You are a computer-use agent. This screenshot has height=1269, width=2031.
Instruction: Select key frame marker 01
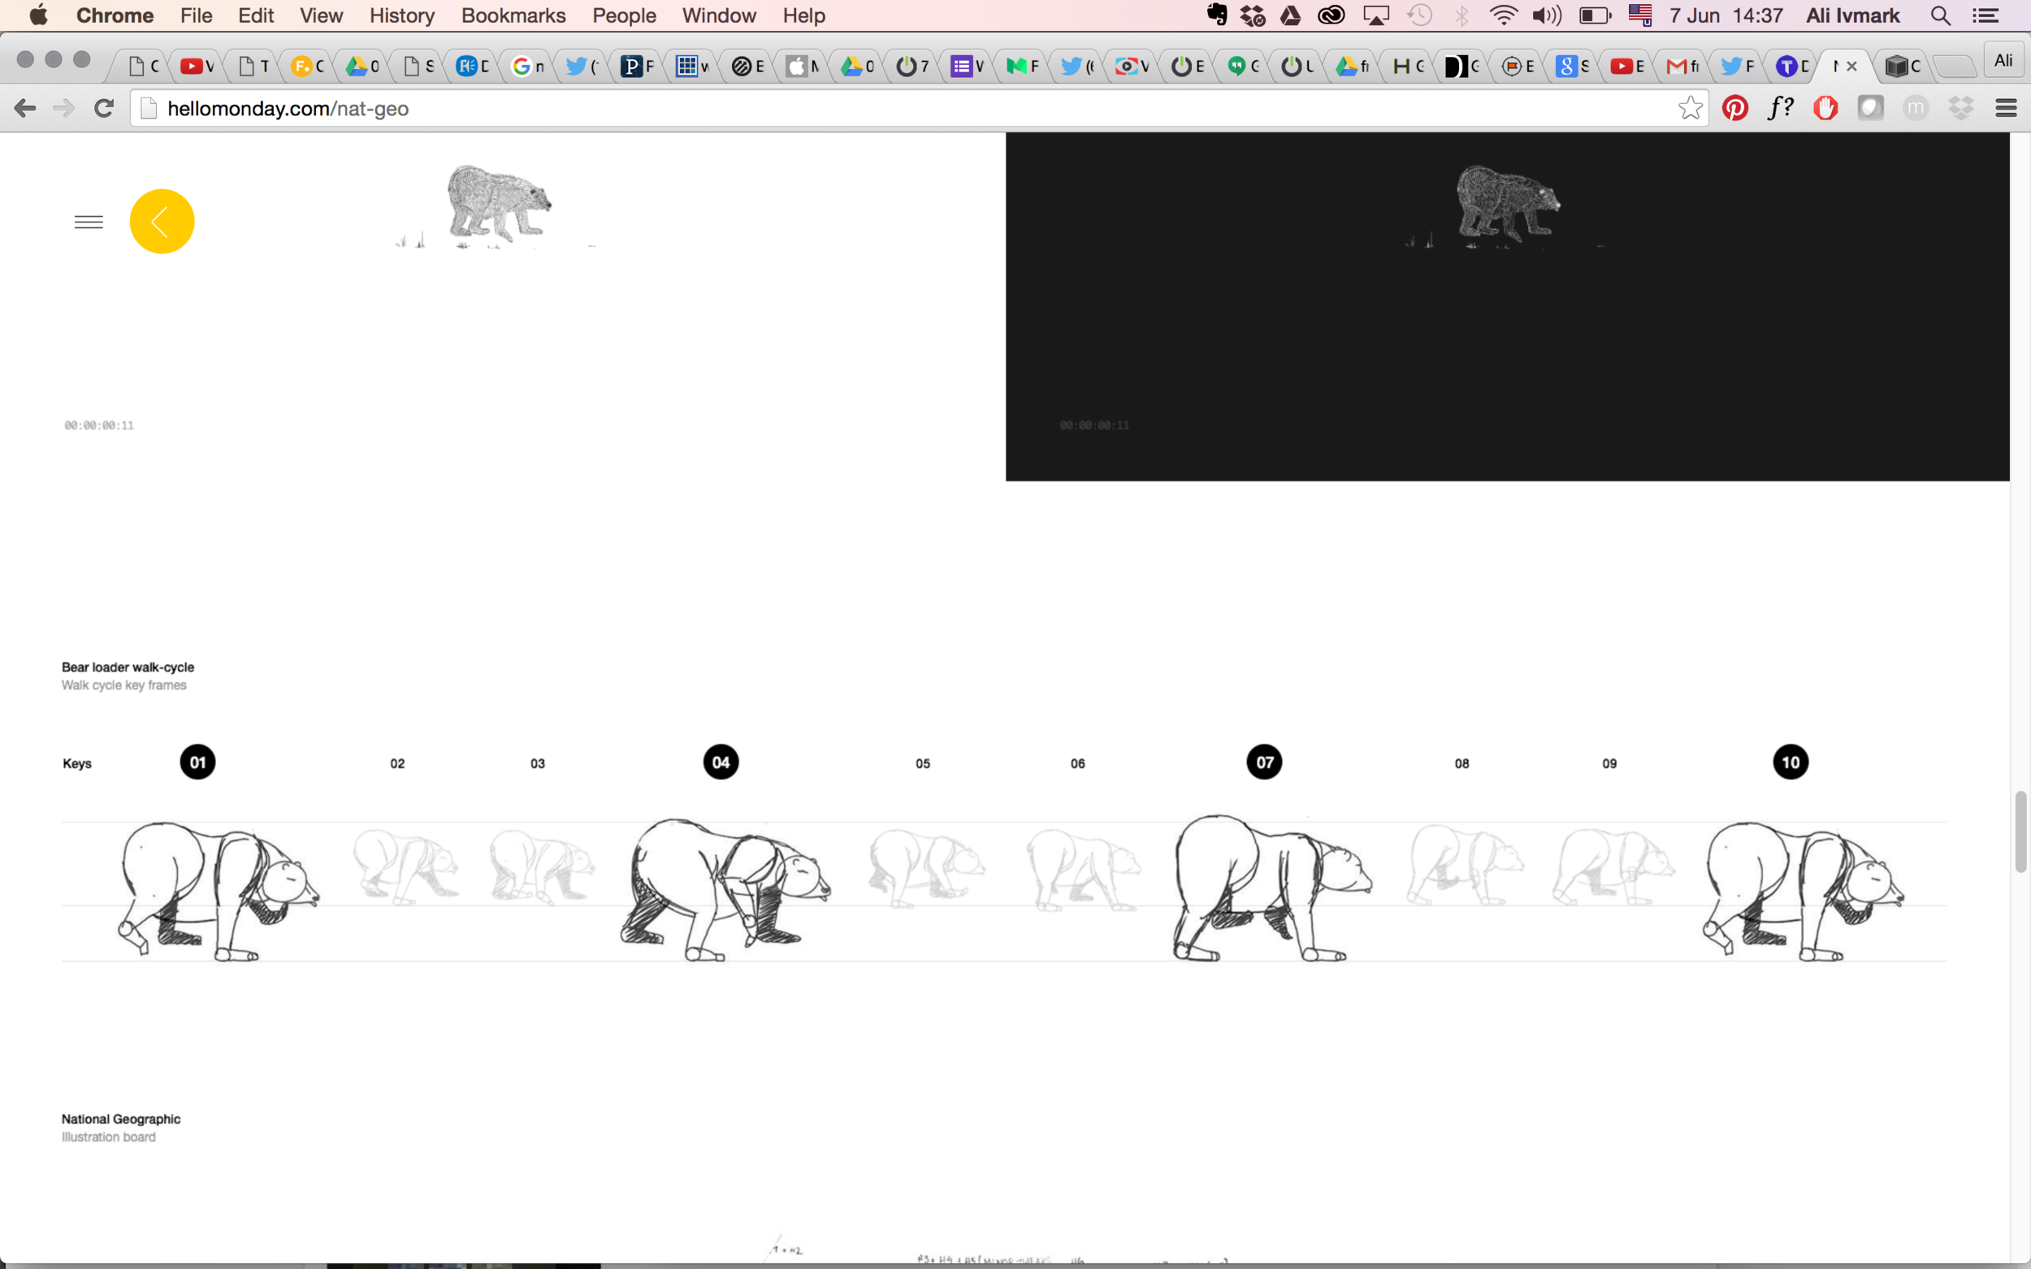pyautogui.click(x=197, y=762)
